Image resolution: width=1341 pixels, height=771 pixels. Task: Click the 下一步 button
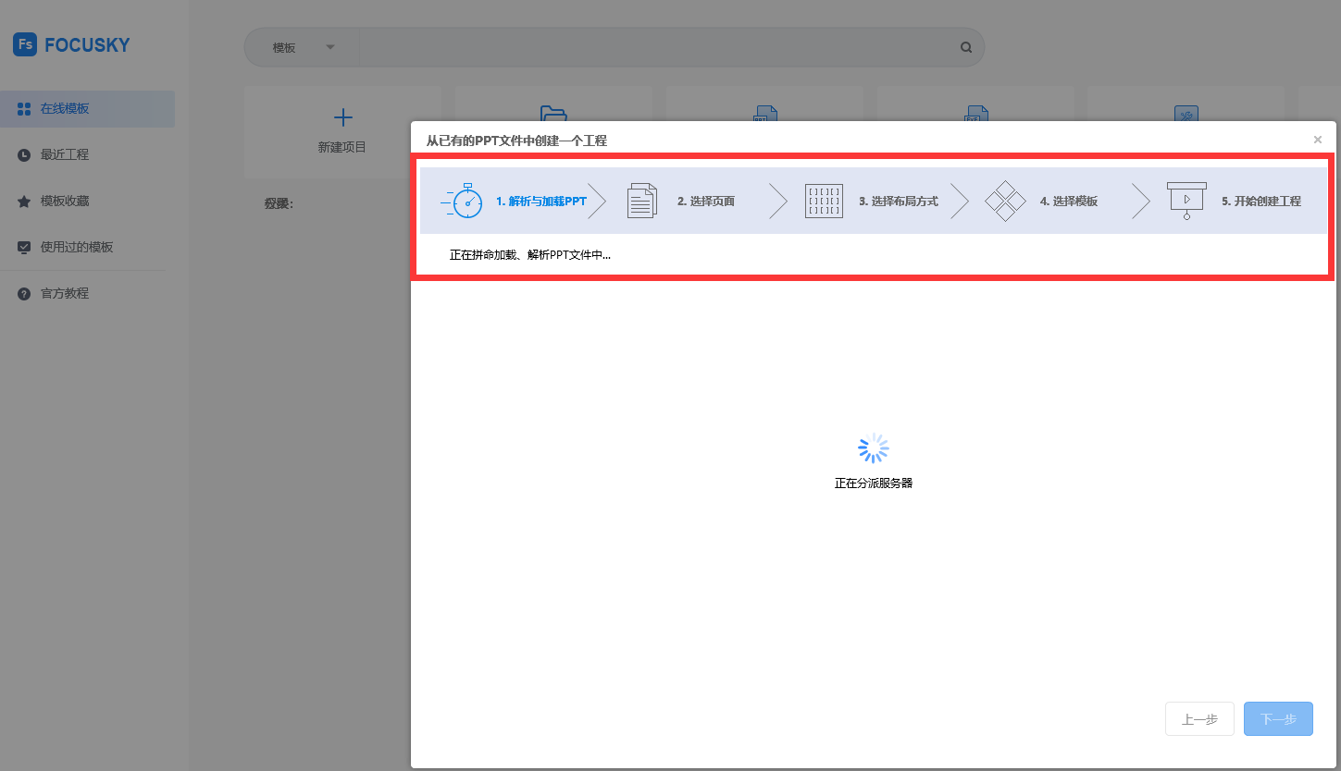pyautogui.click(x=1278, y=719)
